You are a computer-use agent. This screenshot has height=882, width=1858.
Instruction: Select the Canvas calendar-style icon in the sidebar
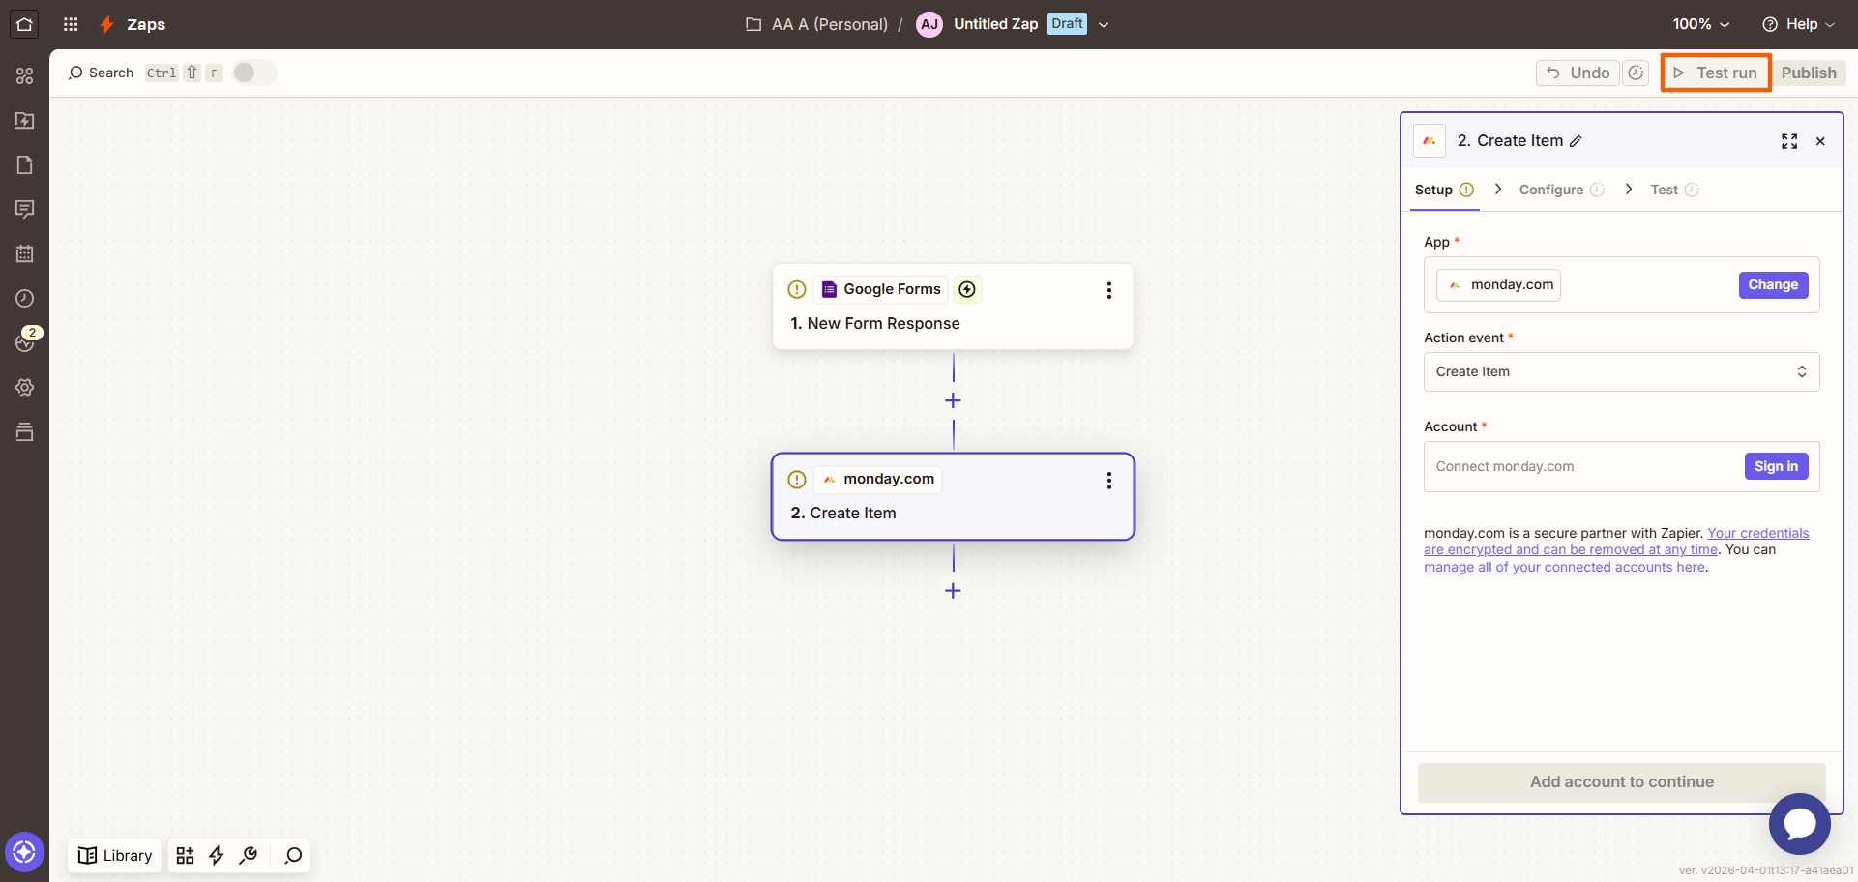click(x=24, y=253)
